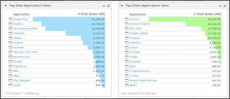230x99 pixels.
Task: Open the Dropbox link in web applications
Action: pos(18,24)
